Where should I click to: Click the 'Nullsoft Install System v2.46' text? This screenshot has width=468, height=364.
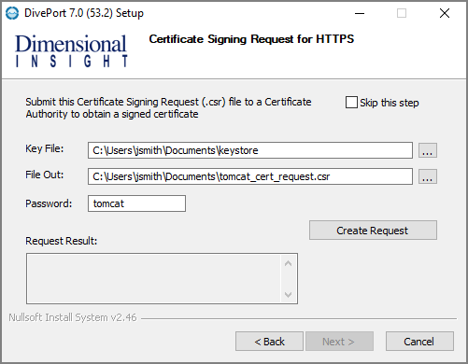pyautogui.click(x=73, y=317)
